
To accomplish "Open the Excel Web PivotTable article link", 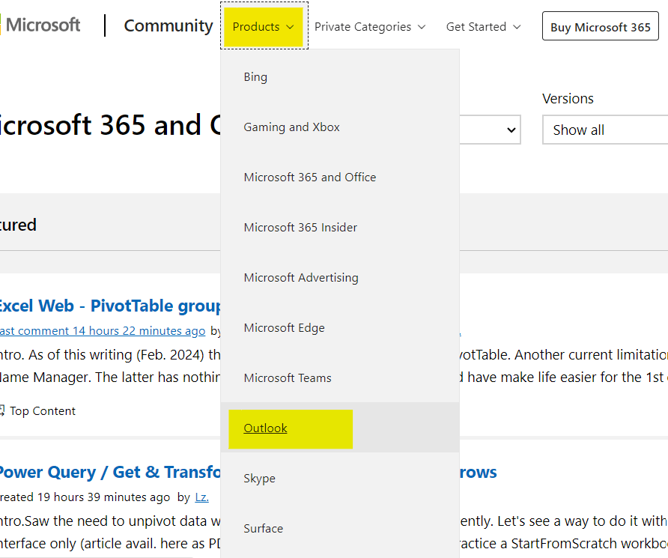I will 109,306.
